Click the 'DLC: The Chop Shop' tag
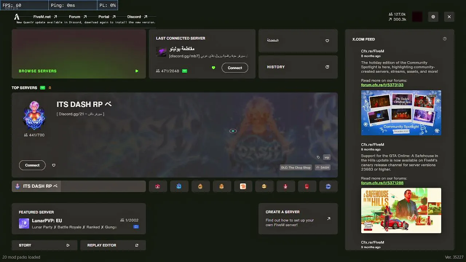This screenshot has width=466, height=262. tap(296, 167)
